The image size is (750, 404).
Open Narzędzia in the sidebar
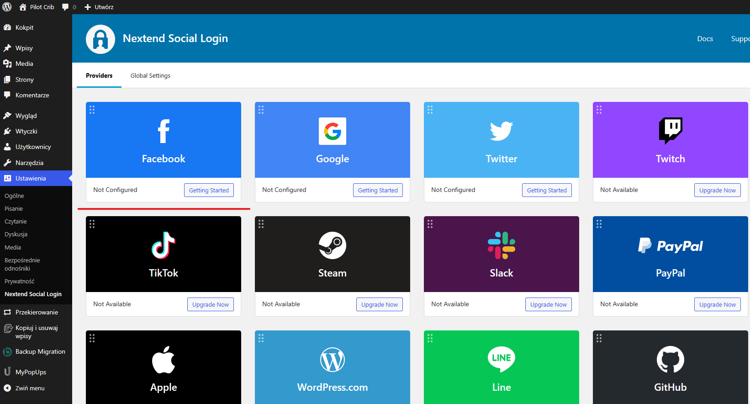pos(36,163)
